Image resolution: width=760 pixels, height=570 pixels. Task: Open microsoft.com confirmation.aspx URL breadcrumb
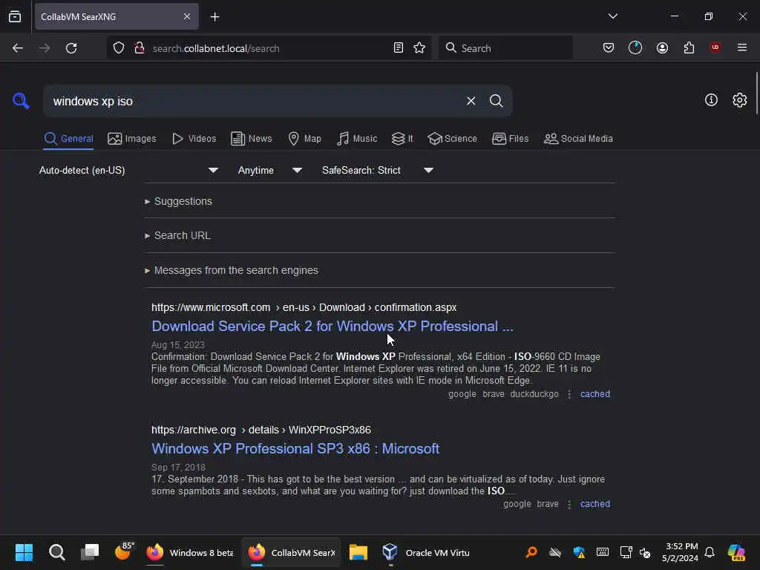304,307
